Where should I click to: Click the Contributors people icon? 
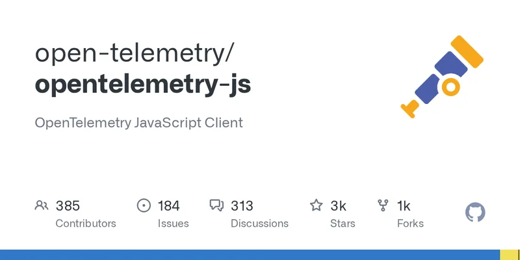[42, 206]
